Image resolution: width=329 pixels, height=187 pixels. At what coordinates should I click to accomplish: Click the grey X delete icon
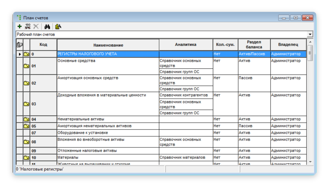click(36, 27)
